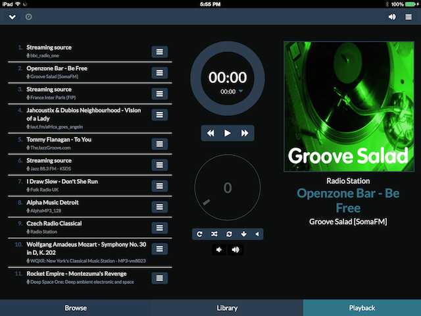This screenshot has height=316, width=421.
Task: Play I Draw Slow - Don't She Run
Action: coord(90,186)
